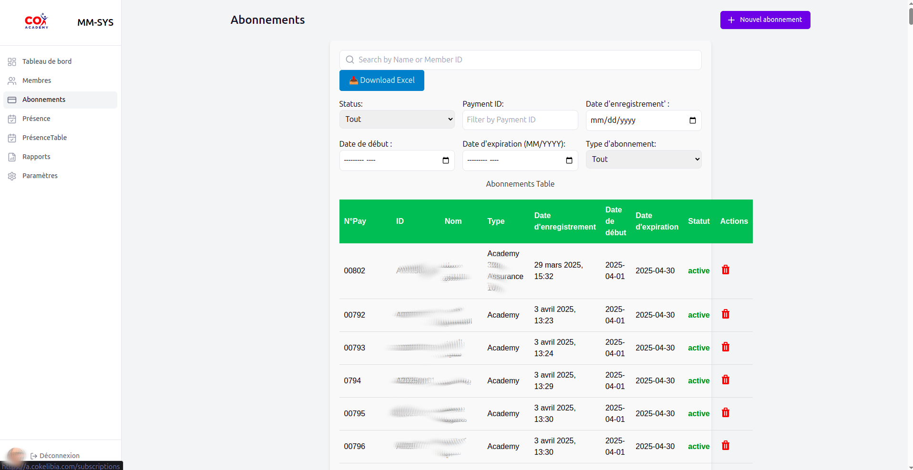Open calendar picker for Date d'expiration
The image size is (913, 470).
pyautogui.click(x=569, y=160)
